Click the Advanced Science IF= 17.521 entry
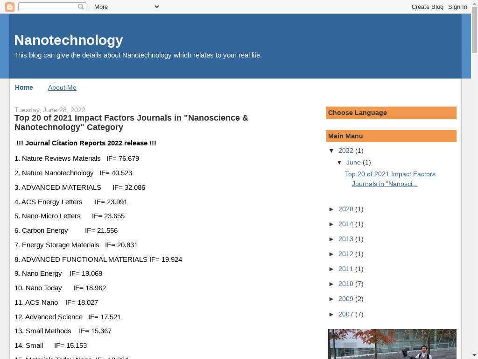The height and width of the screenshot is (359, 478). 68,317
